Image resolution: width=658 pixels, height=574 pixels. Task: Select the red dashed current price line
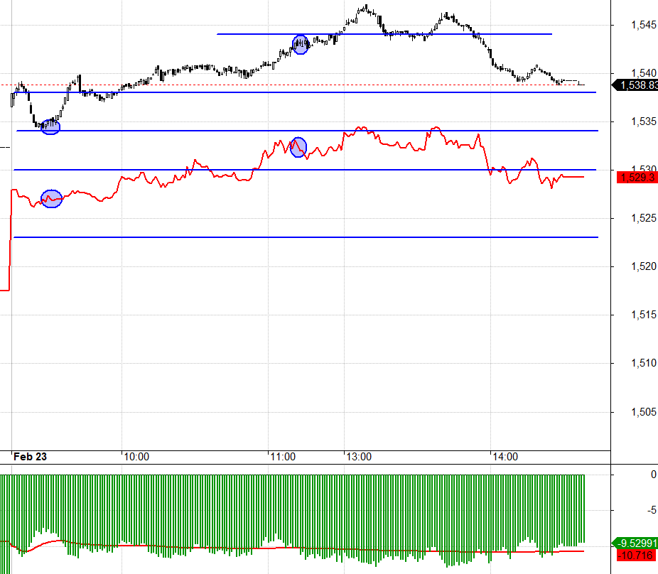[x=293, y=85]
